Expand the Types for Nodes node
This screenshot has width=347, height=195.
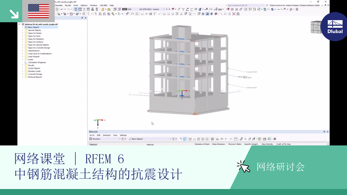(23, 33)
